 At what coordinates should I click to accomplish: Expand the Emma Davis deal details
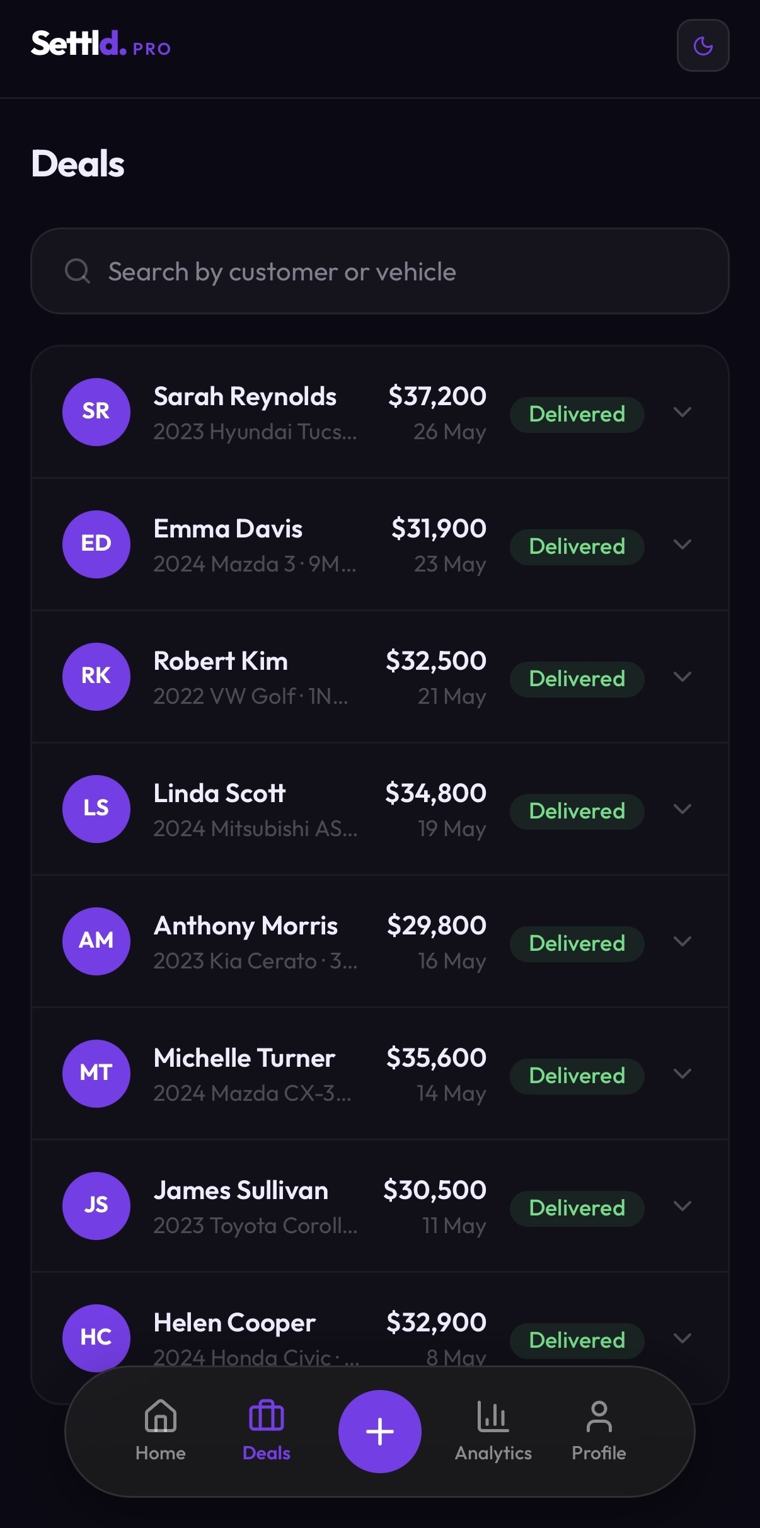click(x=682, y=544)
